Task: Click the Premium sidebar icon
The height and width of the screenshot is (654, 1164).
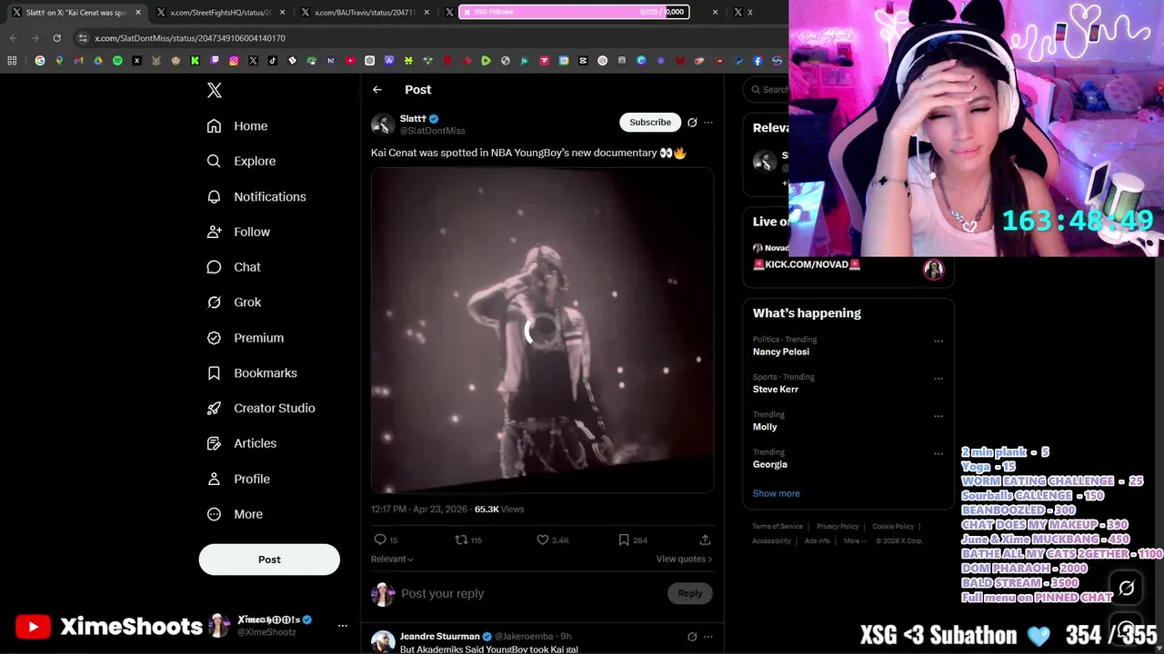Action: click(214, 338)
